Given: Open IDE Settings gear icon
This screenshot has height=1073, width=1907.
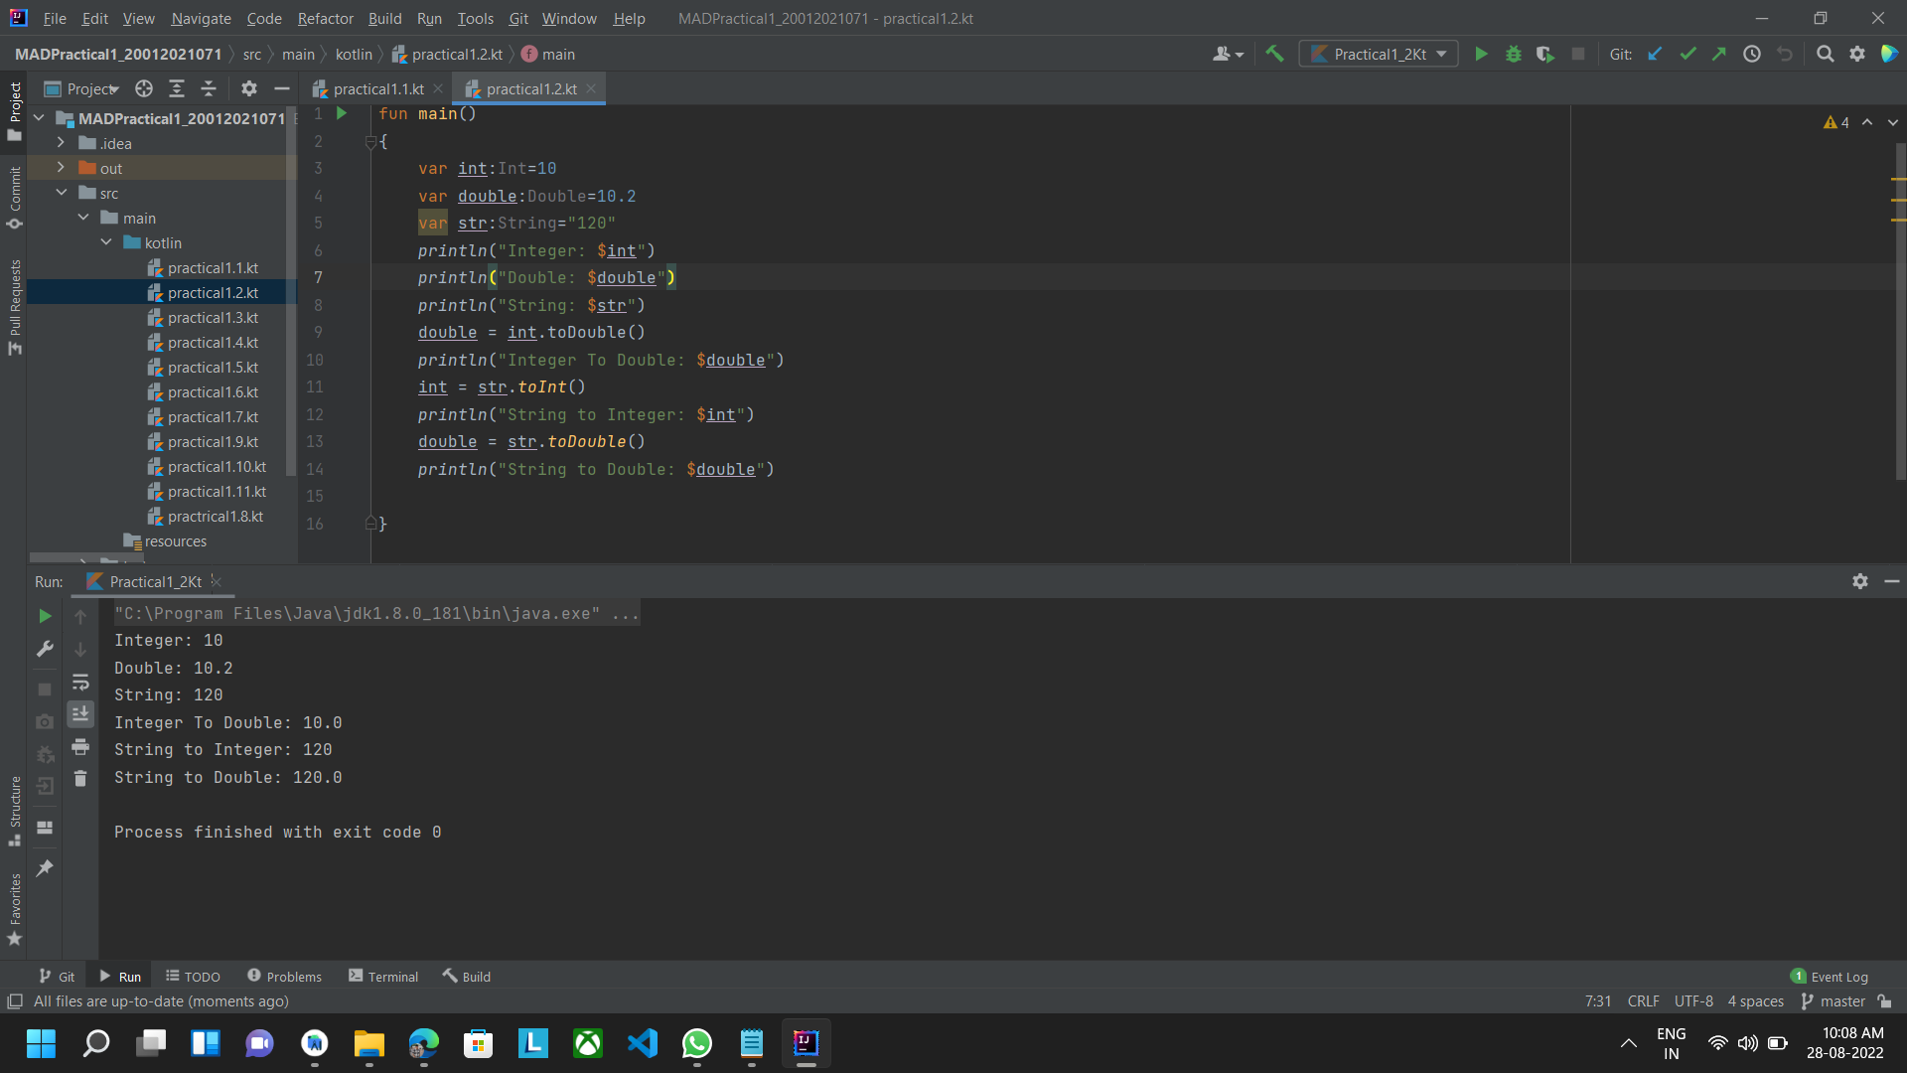Looking at the screenshot, I should pyautogui.click(x=1857, y=54).
